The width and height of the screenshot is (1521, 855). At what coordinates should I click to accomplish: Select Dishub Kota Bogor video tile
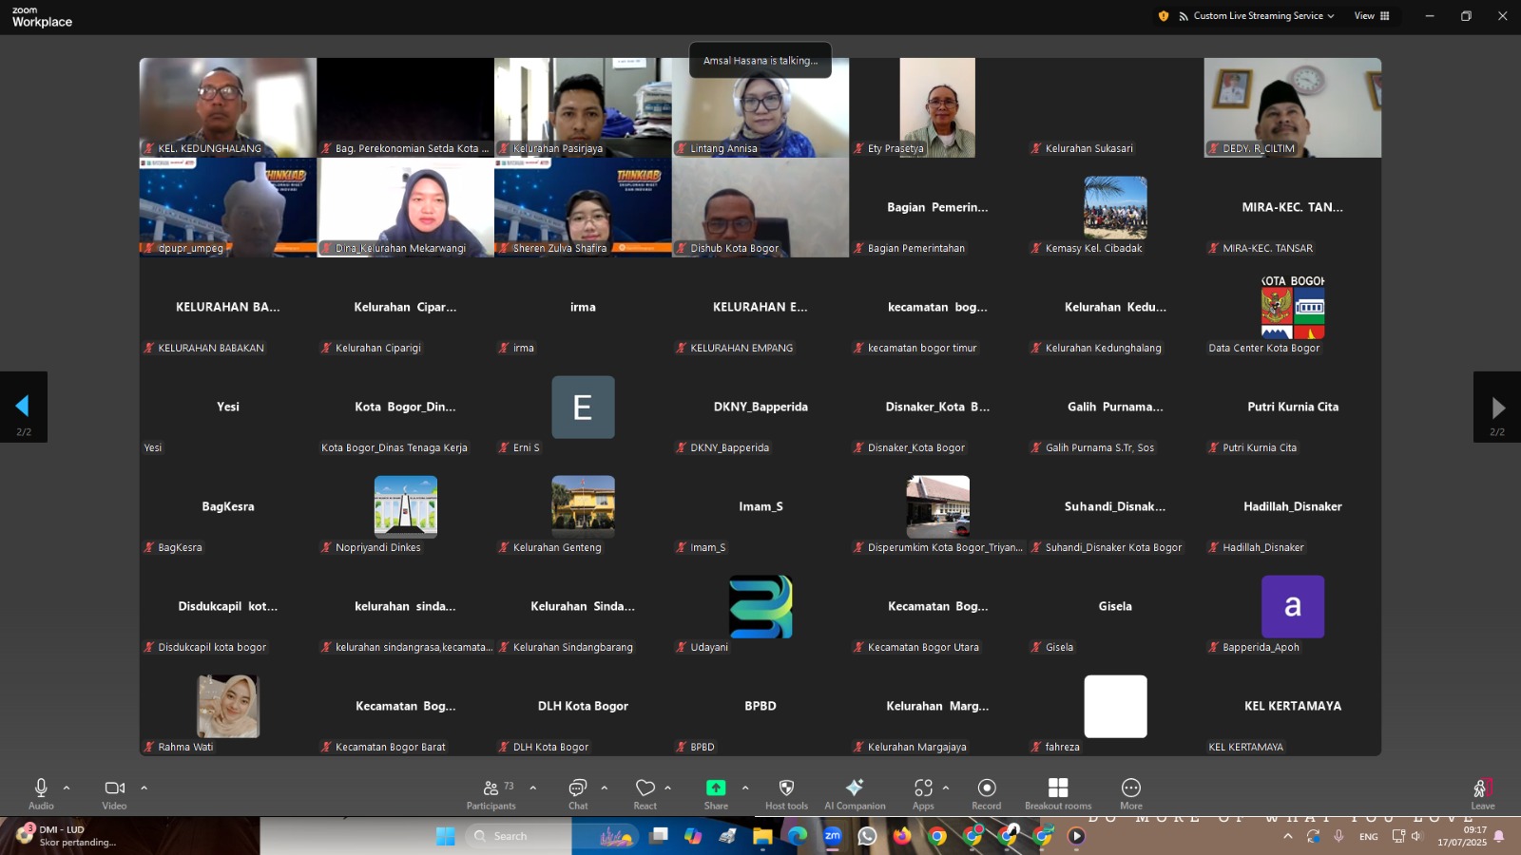(760, 207)
